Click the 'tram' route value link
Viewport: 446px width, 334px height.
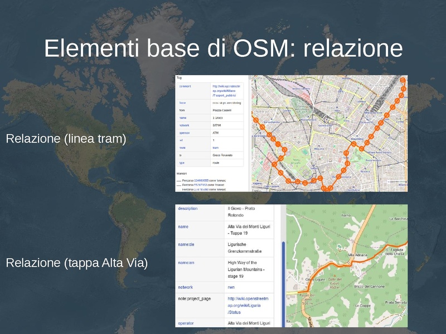click(215, 148)
